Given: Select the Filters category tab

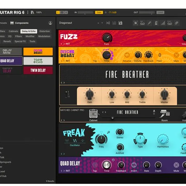Looking at the screenshot, I should [x=18, y=36].
